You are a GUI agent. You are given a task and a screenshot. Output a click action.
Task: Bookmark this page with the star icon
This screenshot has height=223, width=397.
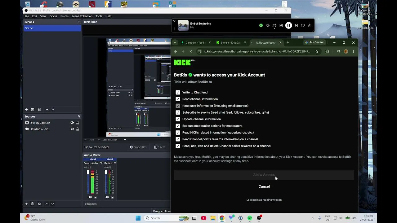pos(317,51)
